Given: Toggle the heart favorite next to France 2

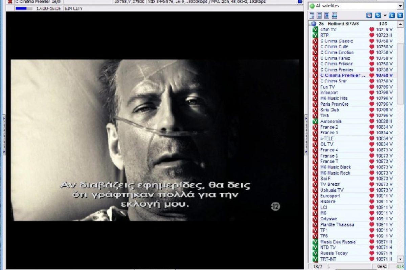Looking at the screenshot, I should click(371, 127).
